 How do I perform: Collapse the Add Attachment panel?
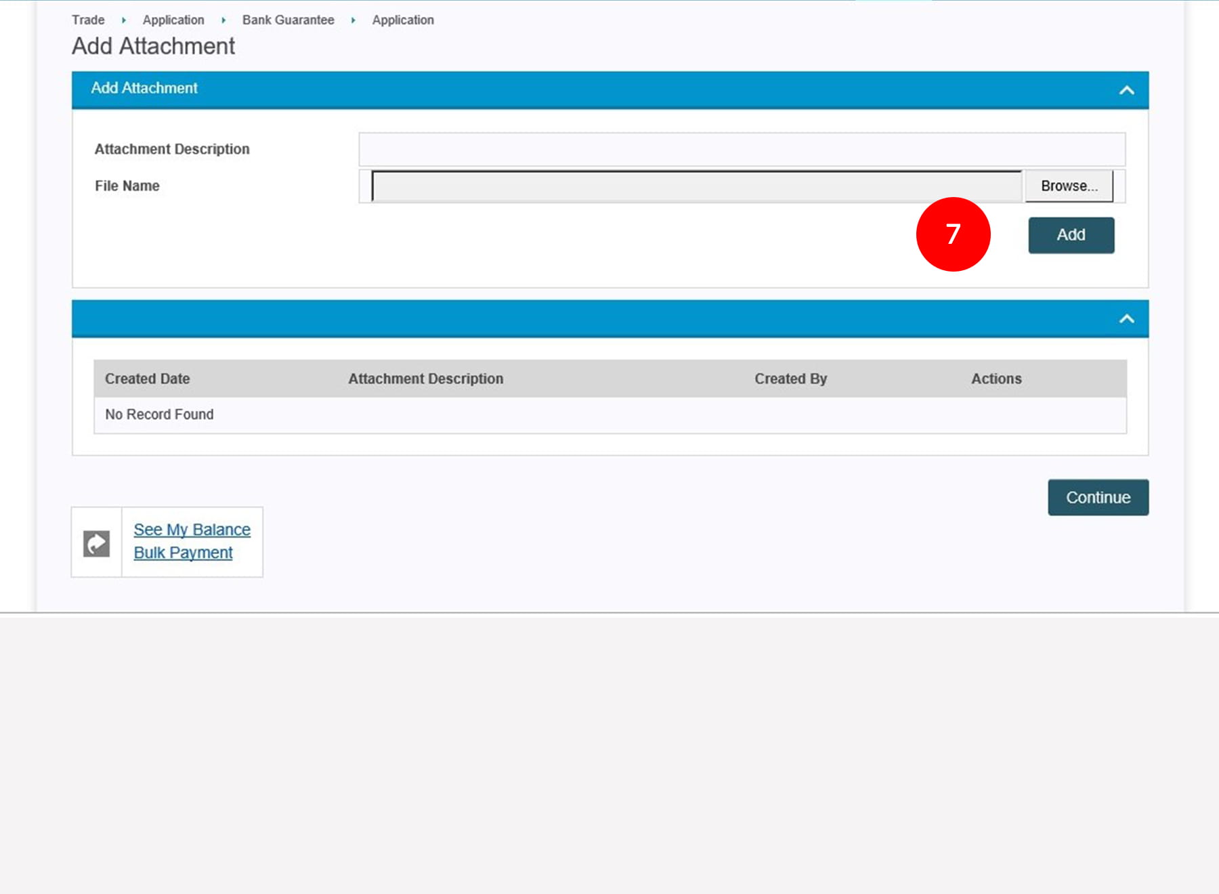1126,90
